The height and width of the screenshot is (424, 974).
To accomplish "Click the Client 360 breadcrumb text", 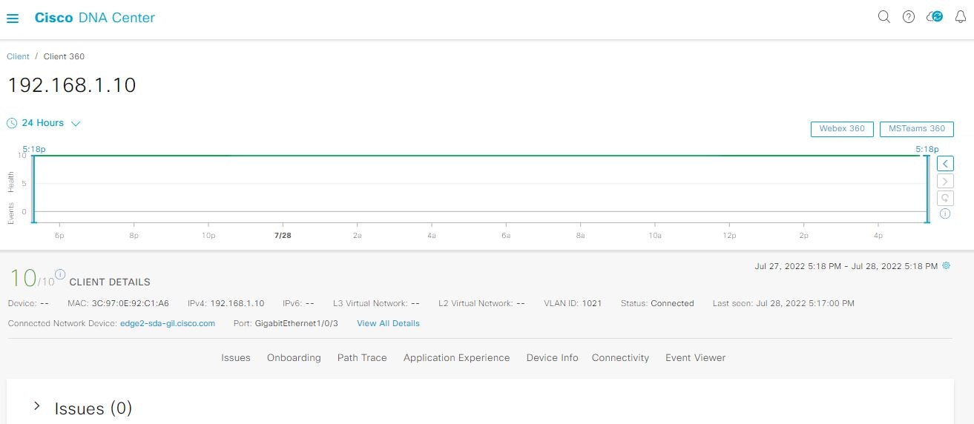I will click(64, 56).
